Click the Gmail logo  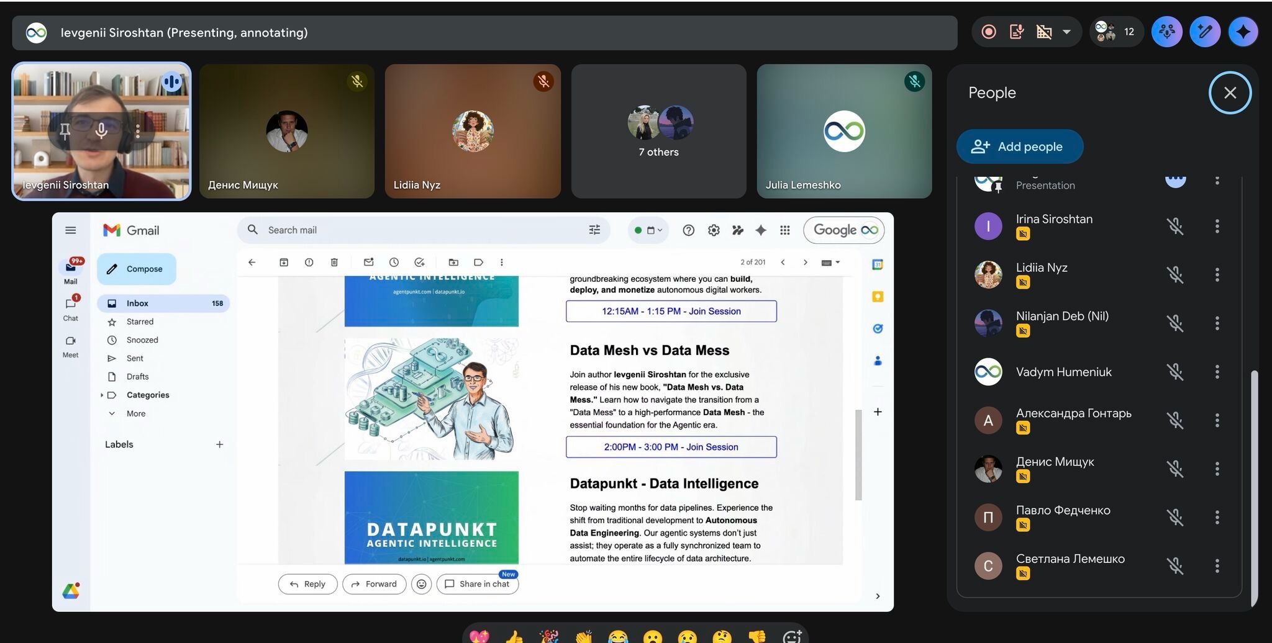point(131,230)
